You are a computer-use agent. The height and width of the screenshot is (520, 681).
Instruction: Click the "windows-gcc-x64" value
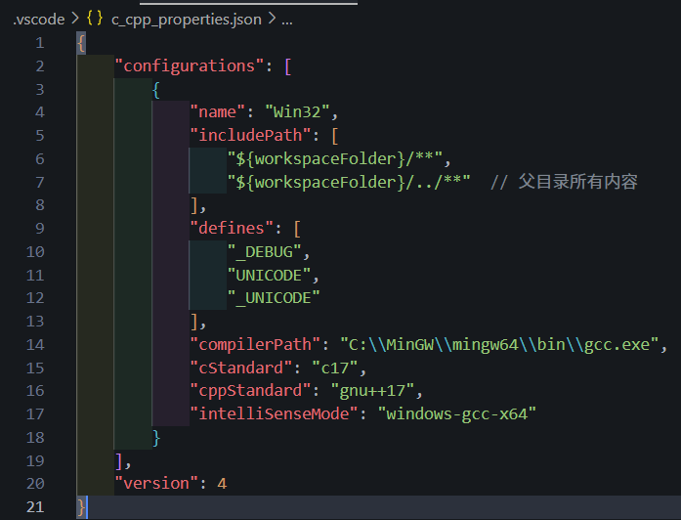click(x=457, y=414)
